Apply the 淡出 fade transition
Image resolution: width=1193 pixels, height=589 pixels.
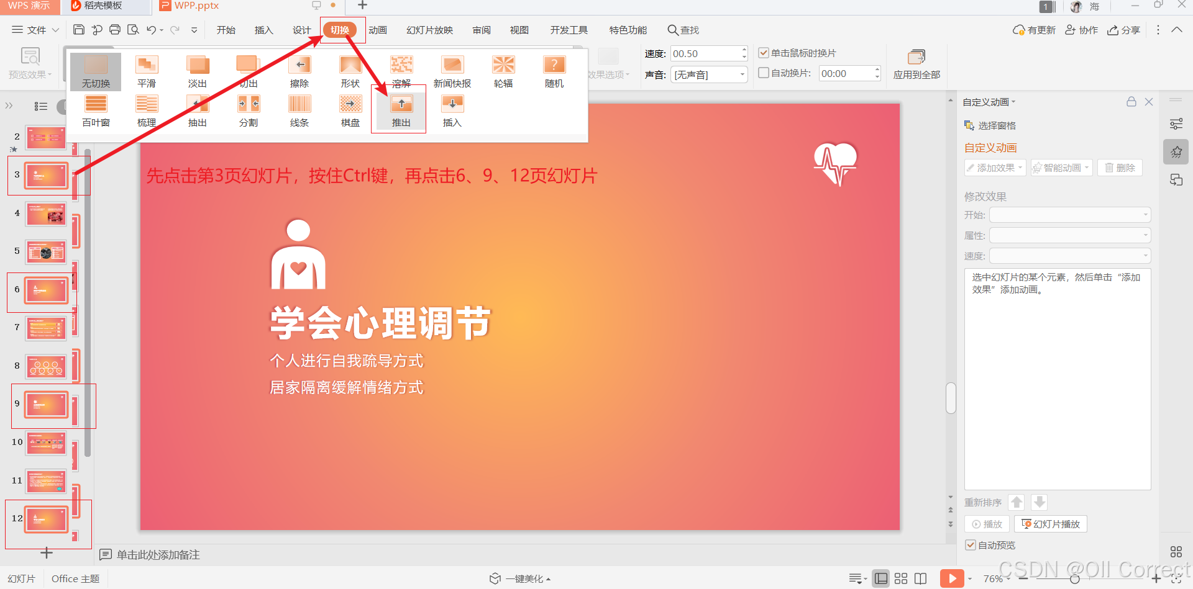coord(198,71)
